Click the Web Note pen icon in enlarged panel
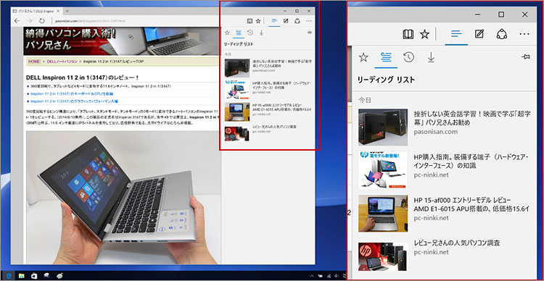This screenshot has height=281, width=544. (x=479, y=34)
